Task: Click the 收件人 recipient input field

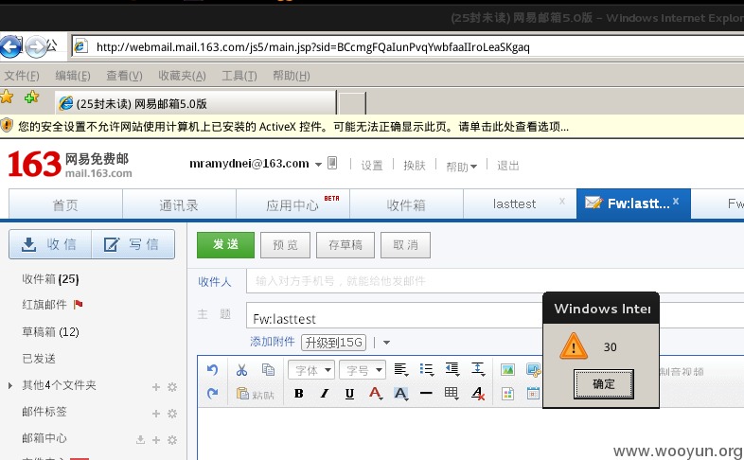Action: click(x=495, y=281)
